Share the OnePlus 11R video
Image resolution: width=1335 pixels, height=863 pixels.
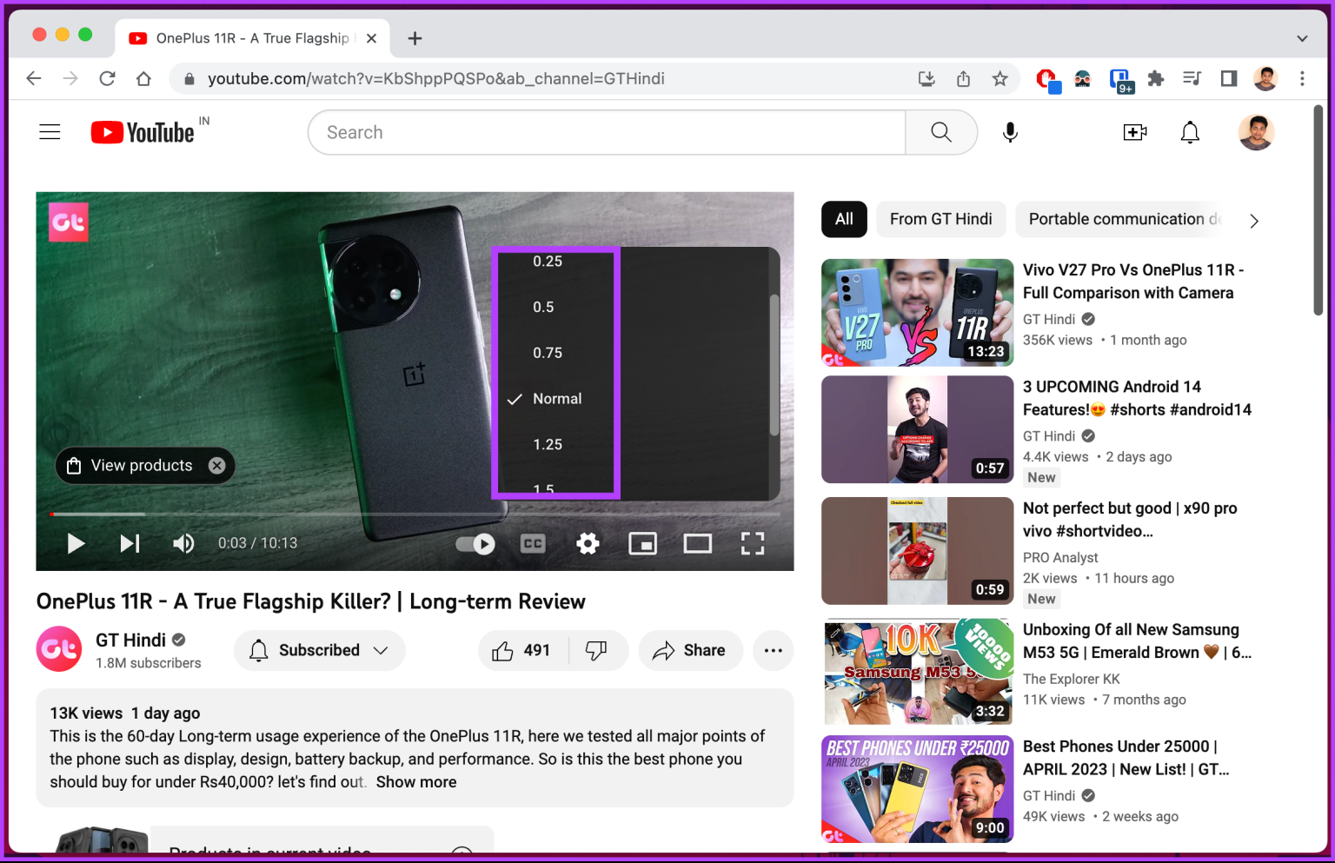pyautogui.click(x=690, y=650)
